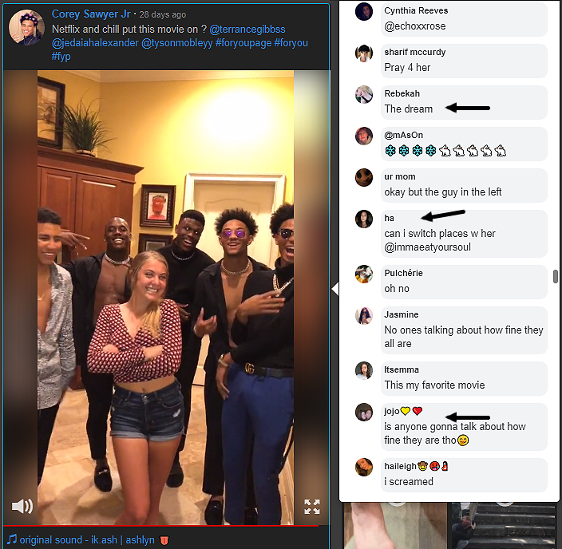Open the @jedaiahalexander mention

tap(95, 42)
